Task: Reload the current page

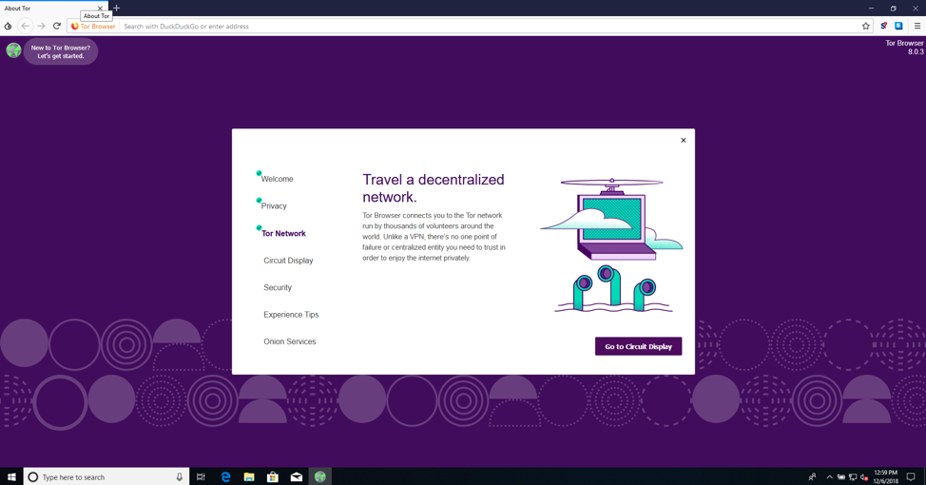Action: [x=57, y=26]
